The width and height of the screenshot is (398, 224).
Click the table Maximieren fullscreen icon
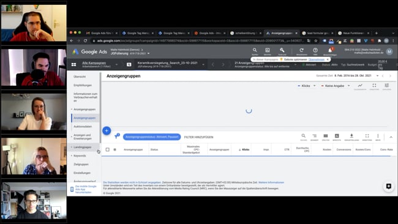(x=367, y=136)
